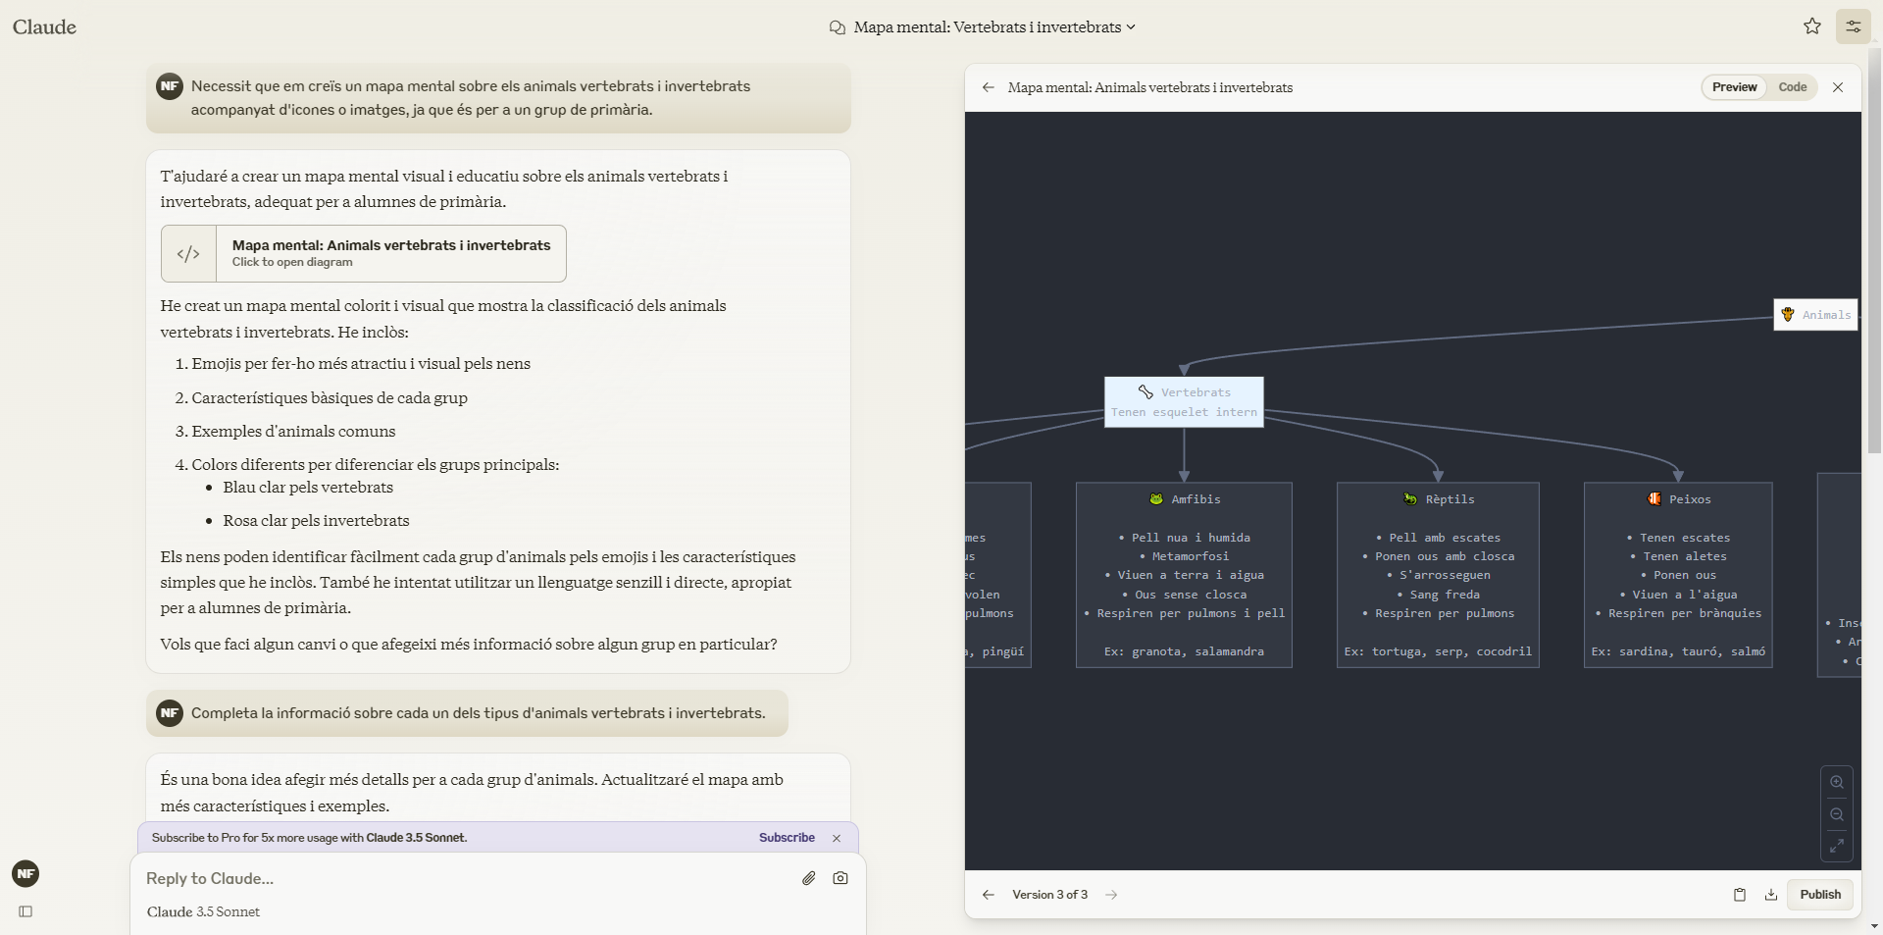
Task: Click the attach file paperclip icon
Action: 808,878
